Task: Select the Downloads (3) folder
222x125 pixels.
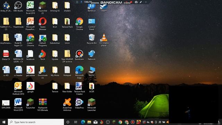Action: click(43, 73)
